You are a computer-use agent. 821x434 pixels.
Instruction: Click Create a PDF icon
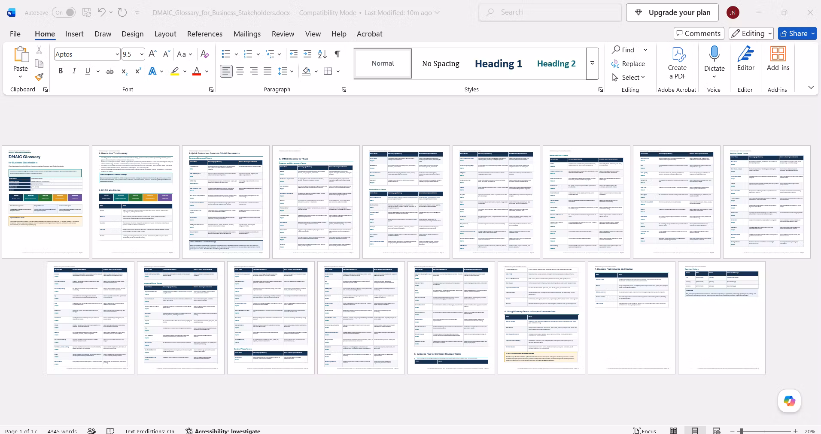click(x=677, y=63)
